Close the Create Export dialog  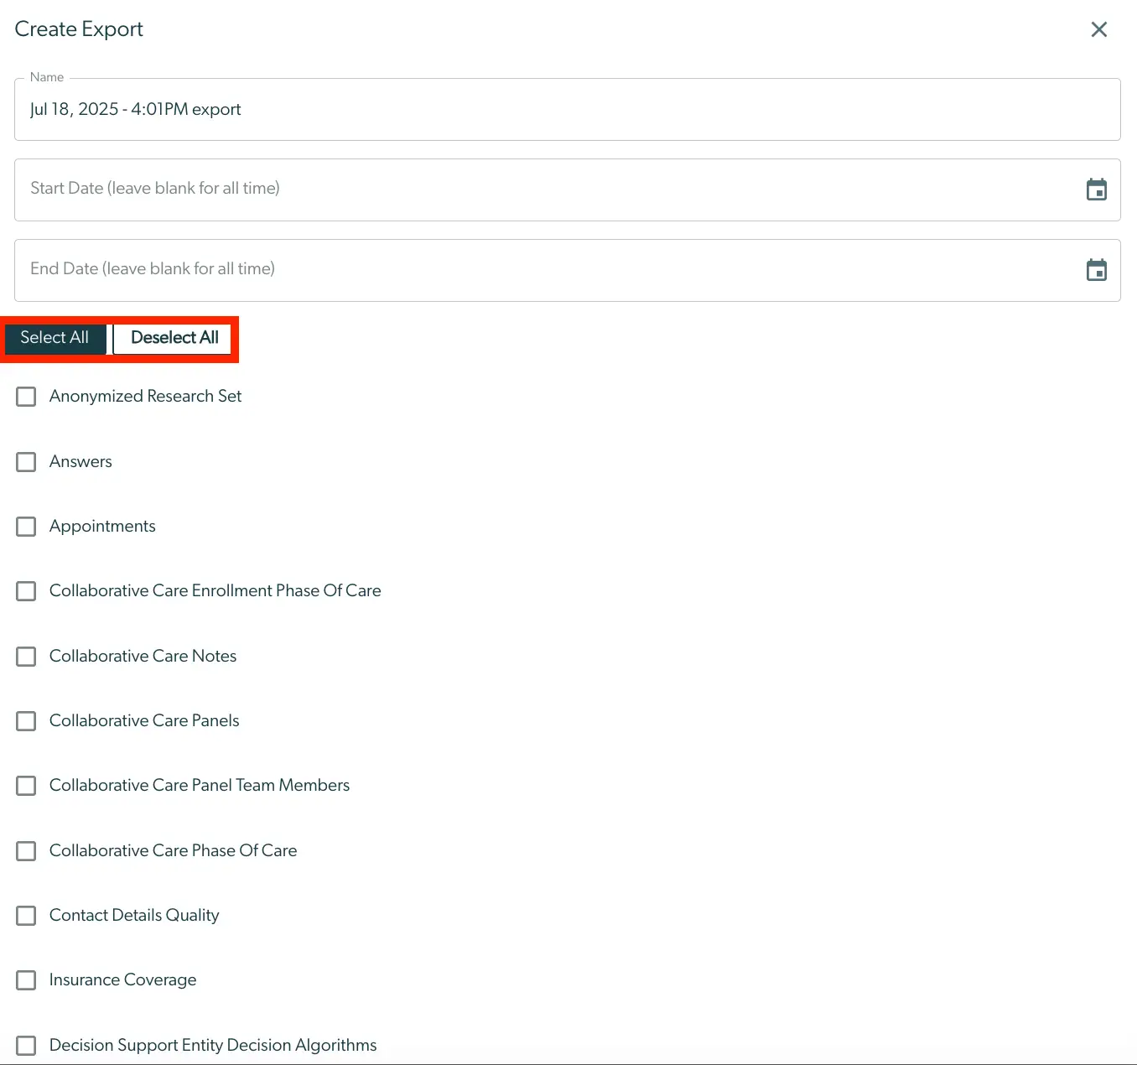1099,29
